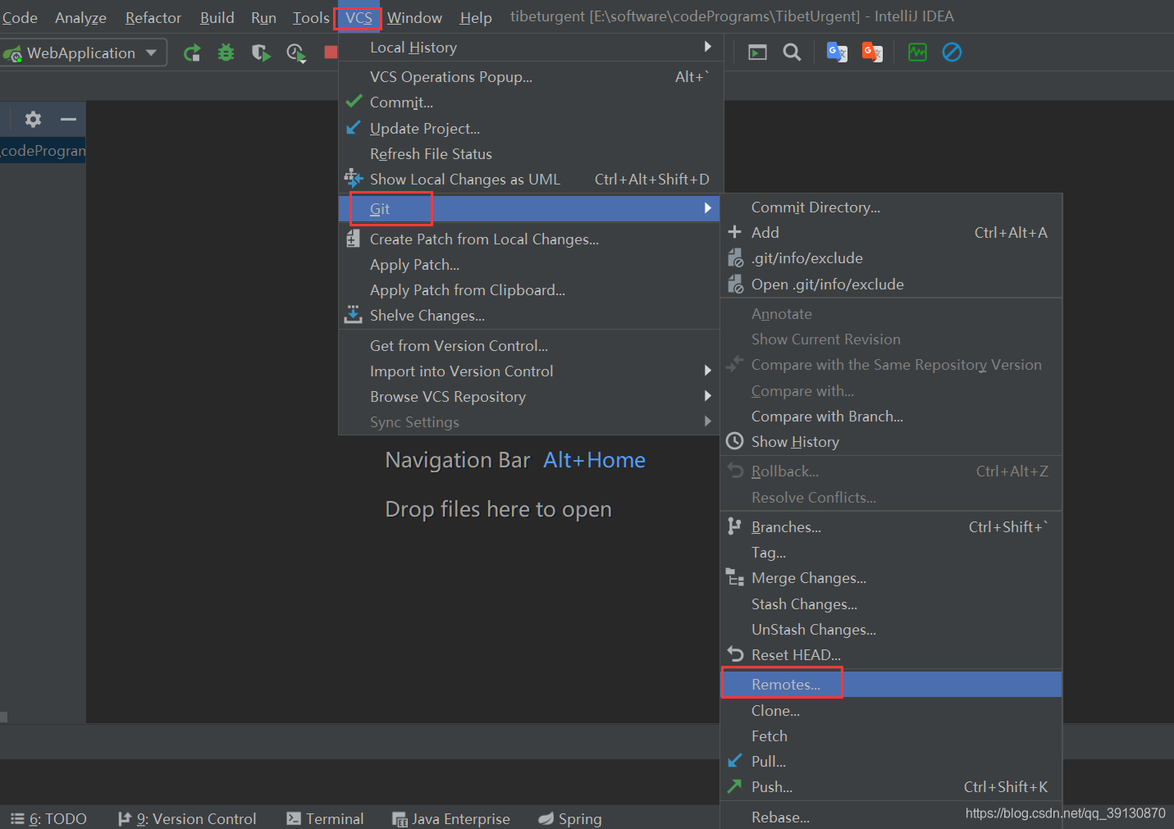
Task: Click the Rerun application icon in toolbar
Action: [192, 53]
